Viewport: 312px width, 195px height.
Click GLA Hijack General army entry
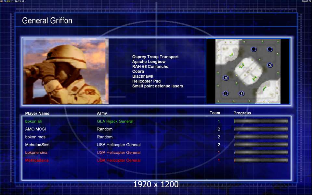115,121
